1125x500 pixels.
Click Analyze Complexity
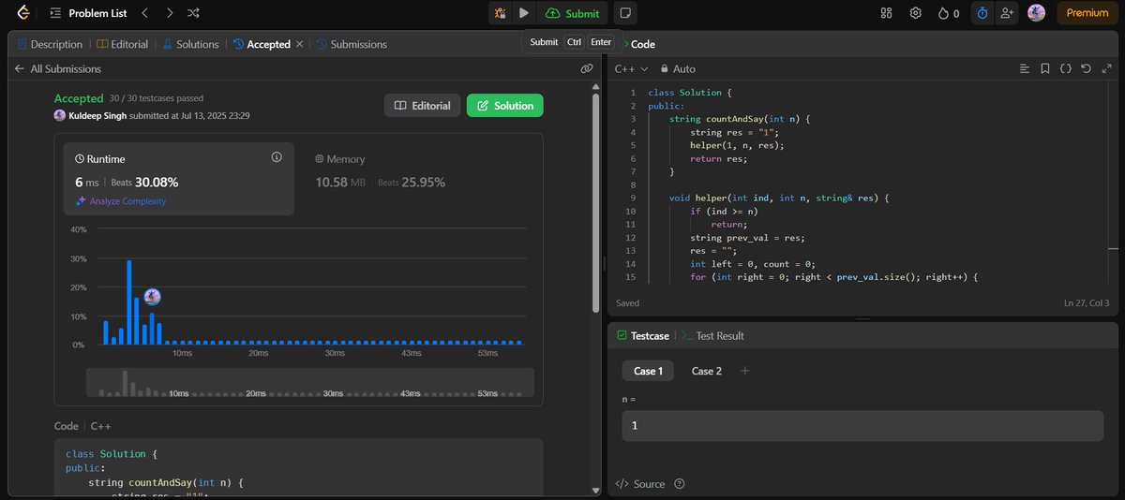click(121, 201)
